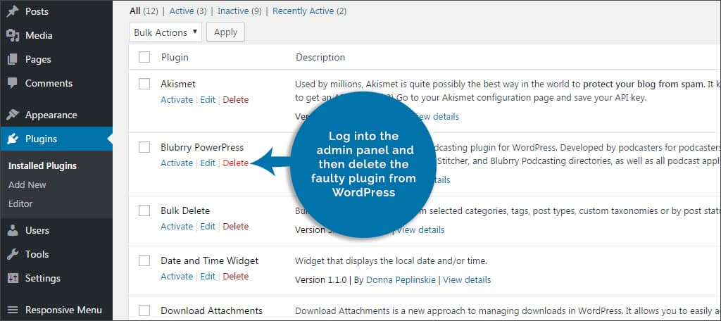
Task: Filter by Active plugins
Action: (x=181, y=11)
